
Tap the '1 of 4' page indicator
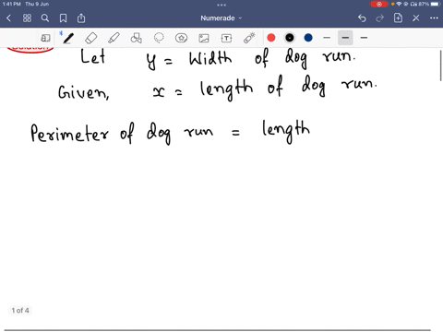coord(20,311)
